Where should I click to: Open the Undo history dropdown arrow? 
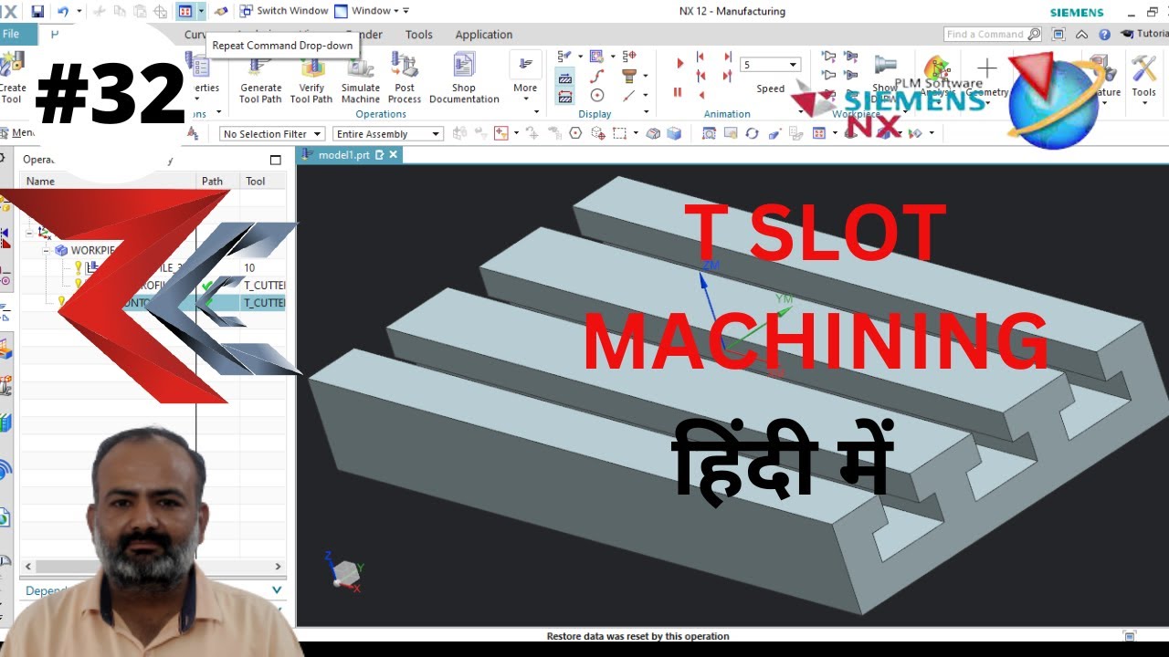79,11
